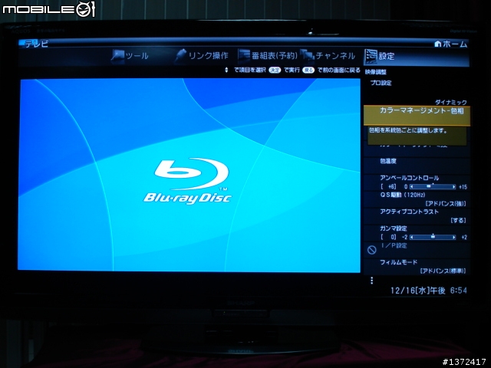Click the ホーム label
Screen dimensions: 491x368
tap(455, 44)
